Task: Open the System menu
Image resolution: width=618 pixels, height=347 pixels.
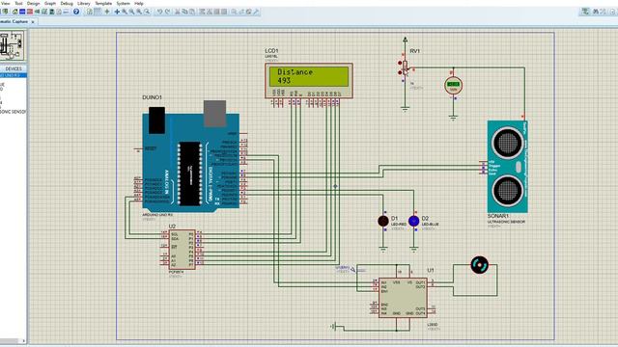Action: coord(123,3)
